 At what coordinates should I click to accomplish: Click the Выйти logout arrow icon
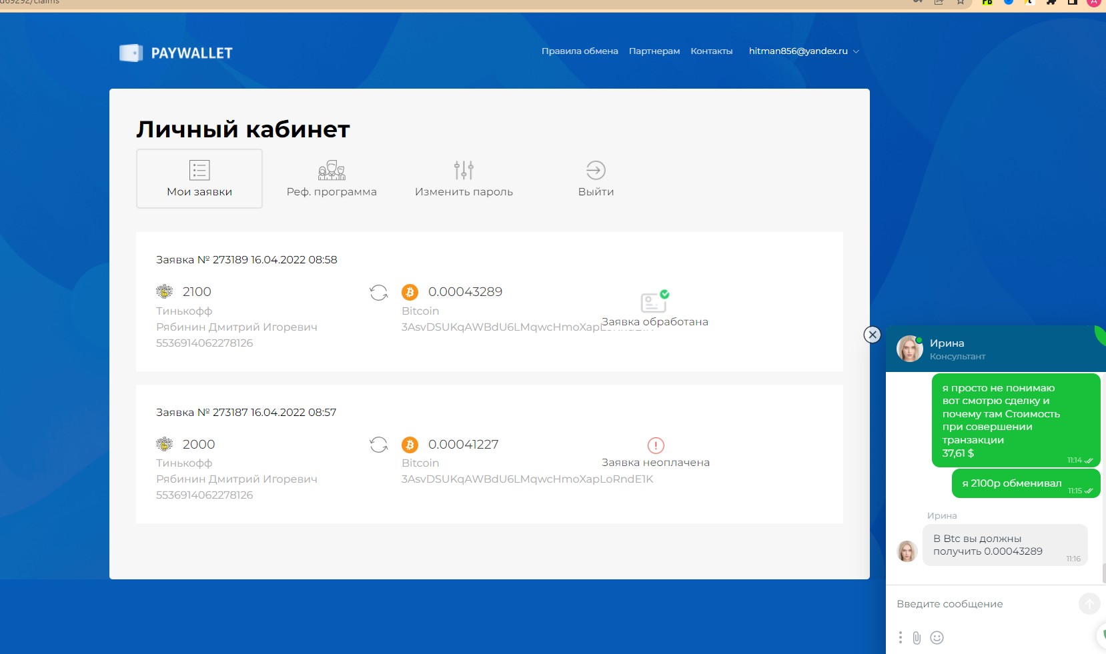click(x=596, y=171)
